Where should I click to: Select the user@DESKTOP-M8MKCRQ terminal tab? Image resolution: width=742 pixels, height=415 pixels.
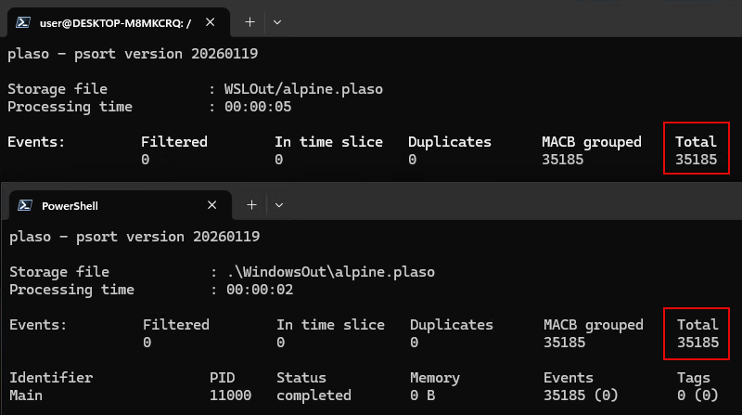[x=109, y=21]
